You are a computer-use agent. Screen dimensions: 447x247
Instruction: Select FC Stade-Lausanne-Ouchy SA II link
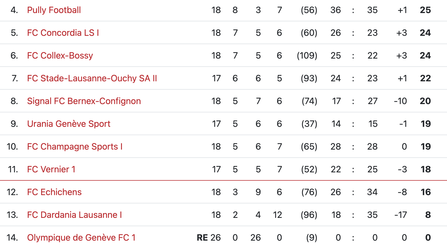tap(92, 78)
